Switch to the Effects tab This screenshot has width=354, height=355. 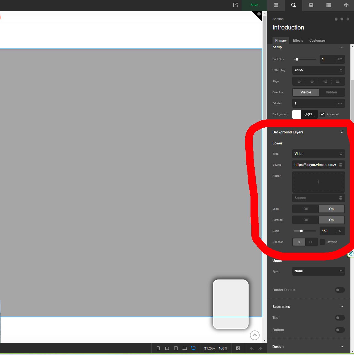298,41
